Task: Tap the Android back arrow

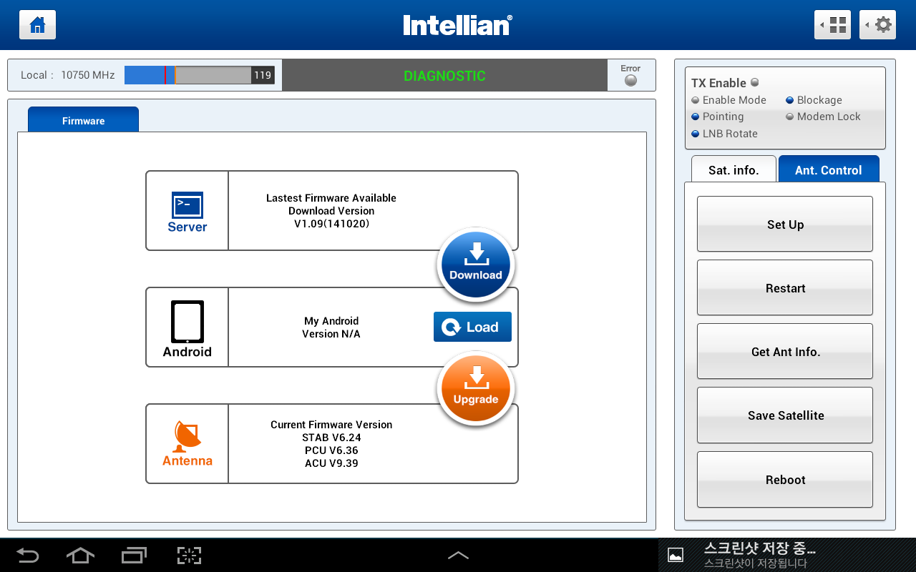Action: [28, 556]
